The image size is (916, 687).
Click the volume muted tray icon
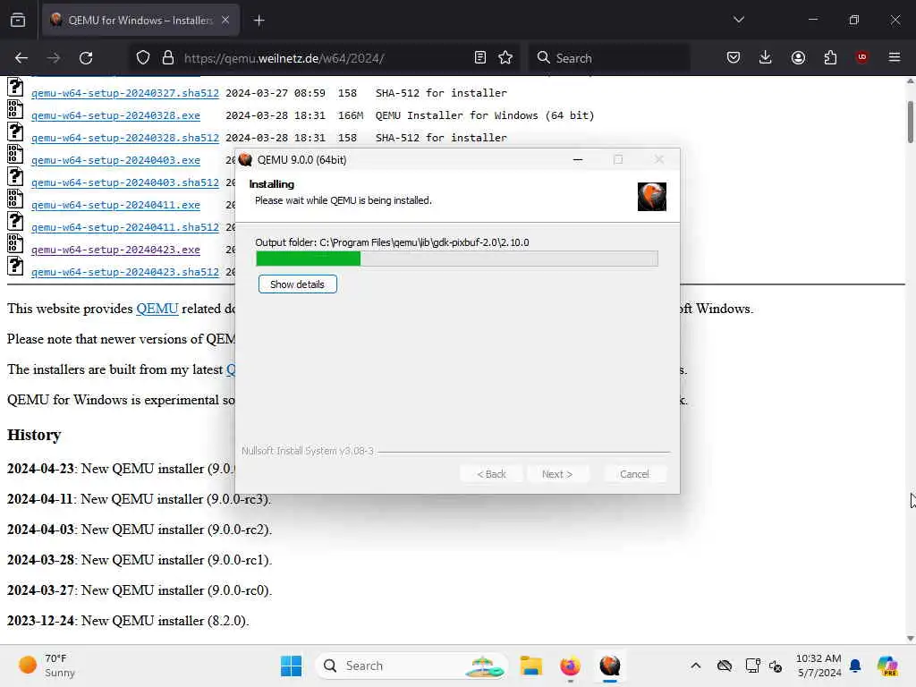click(x=776, y=666)
